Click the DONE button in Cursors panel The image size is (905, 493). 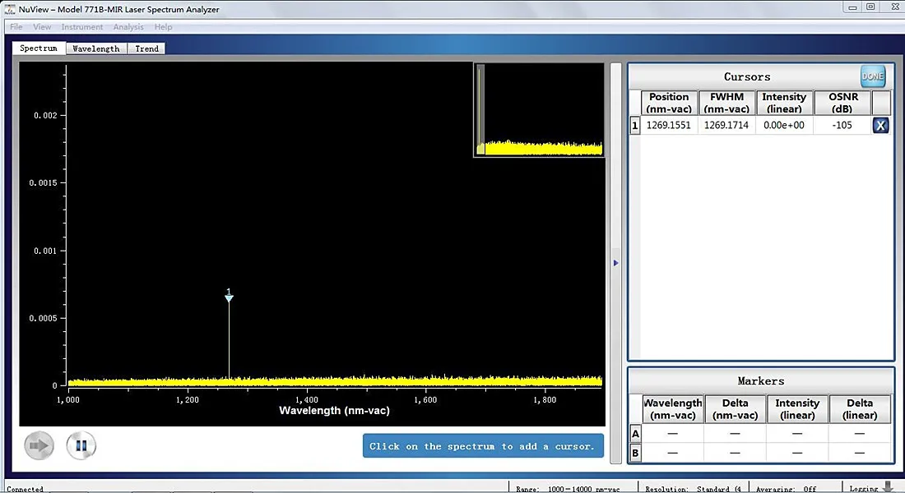point(873,76)
